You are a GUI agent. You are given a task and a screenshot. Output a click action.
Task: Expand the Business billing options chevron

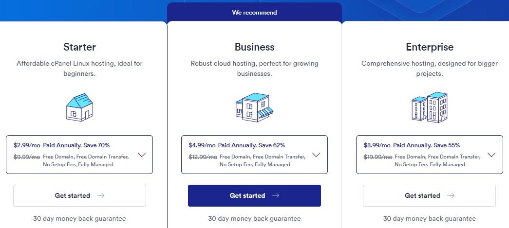(x=316, y=155)
